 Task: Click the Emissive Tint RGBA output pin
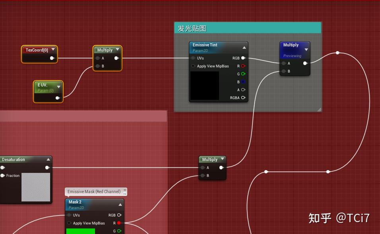pos(243,98)
